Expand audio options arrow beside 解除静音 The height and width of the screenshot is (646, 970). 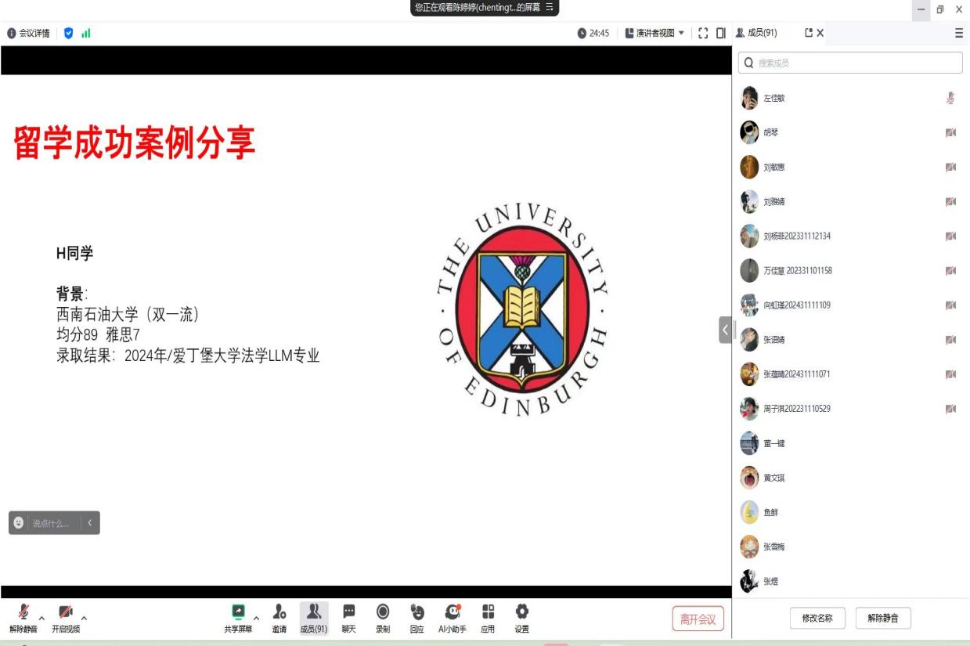pos(41,618)
